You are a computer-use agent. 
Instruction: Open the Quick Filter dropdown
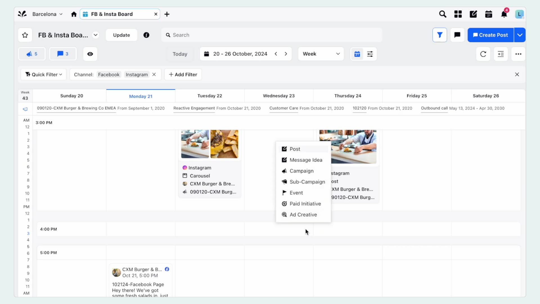point(43,74)
